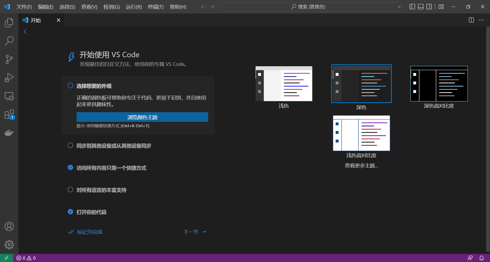Open the Docker view
490x262 pixels.
click(x=9, y=133)
